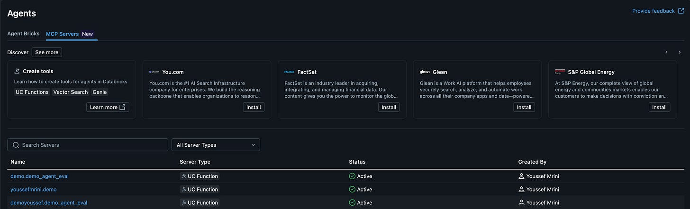Click user icon in youssefmrini.demo row
Image resolution: width=690 pixels, height=209 pixels.
pyautogui.click(x=521, y=189)
